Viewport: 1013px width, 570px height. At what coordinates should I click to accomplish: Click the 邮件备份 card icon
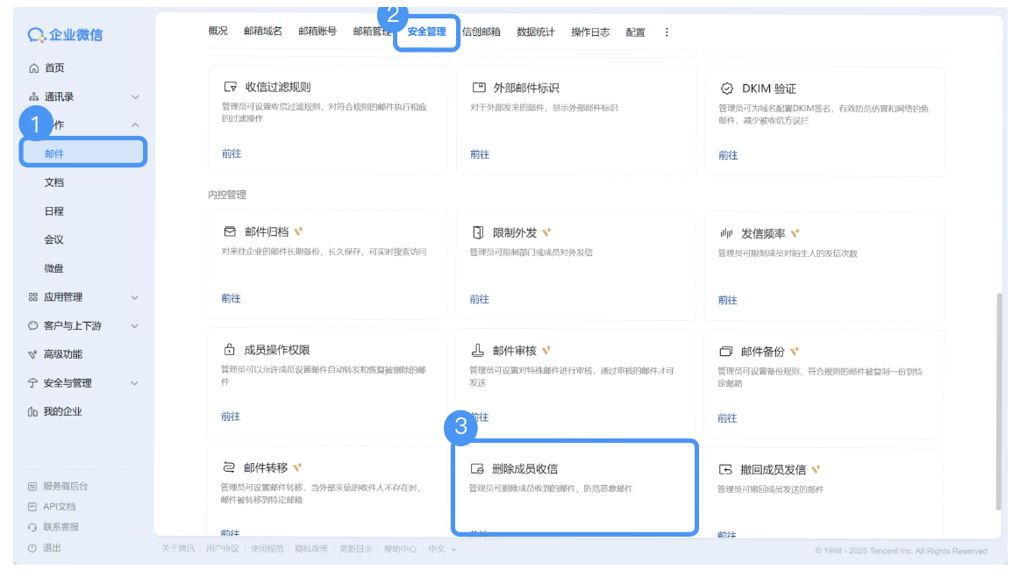point(725,351)
